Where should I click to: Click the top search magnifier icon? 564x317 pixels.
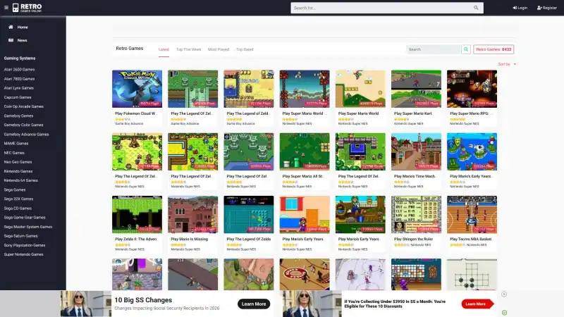(x=476, y=8)
